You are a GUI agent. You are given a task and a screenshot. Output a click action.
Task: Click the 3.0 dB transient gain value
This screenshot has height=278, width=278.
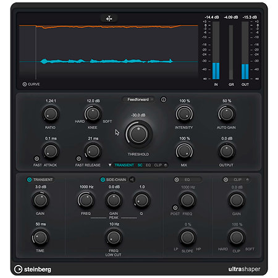click(41, 187)
